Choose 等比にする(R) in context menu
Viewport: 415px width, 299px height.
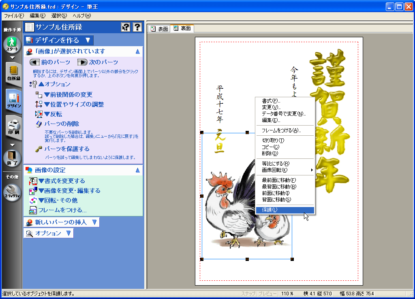(285, 164)
